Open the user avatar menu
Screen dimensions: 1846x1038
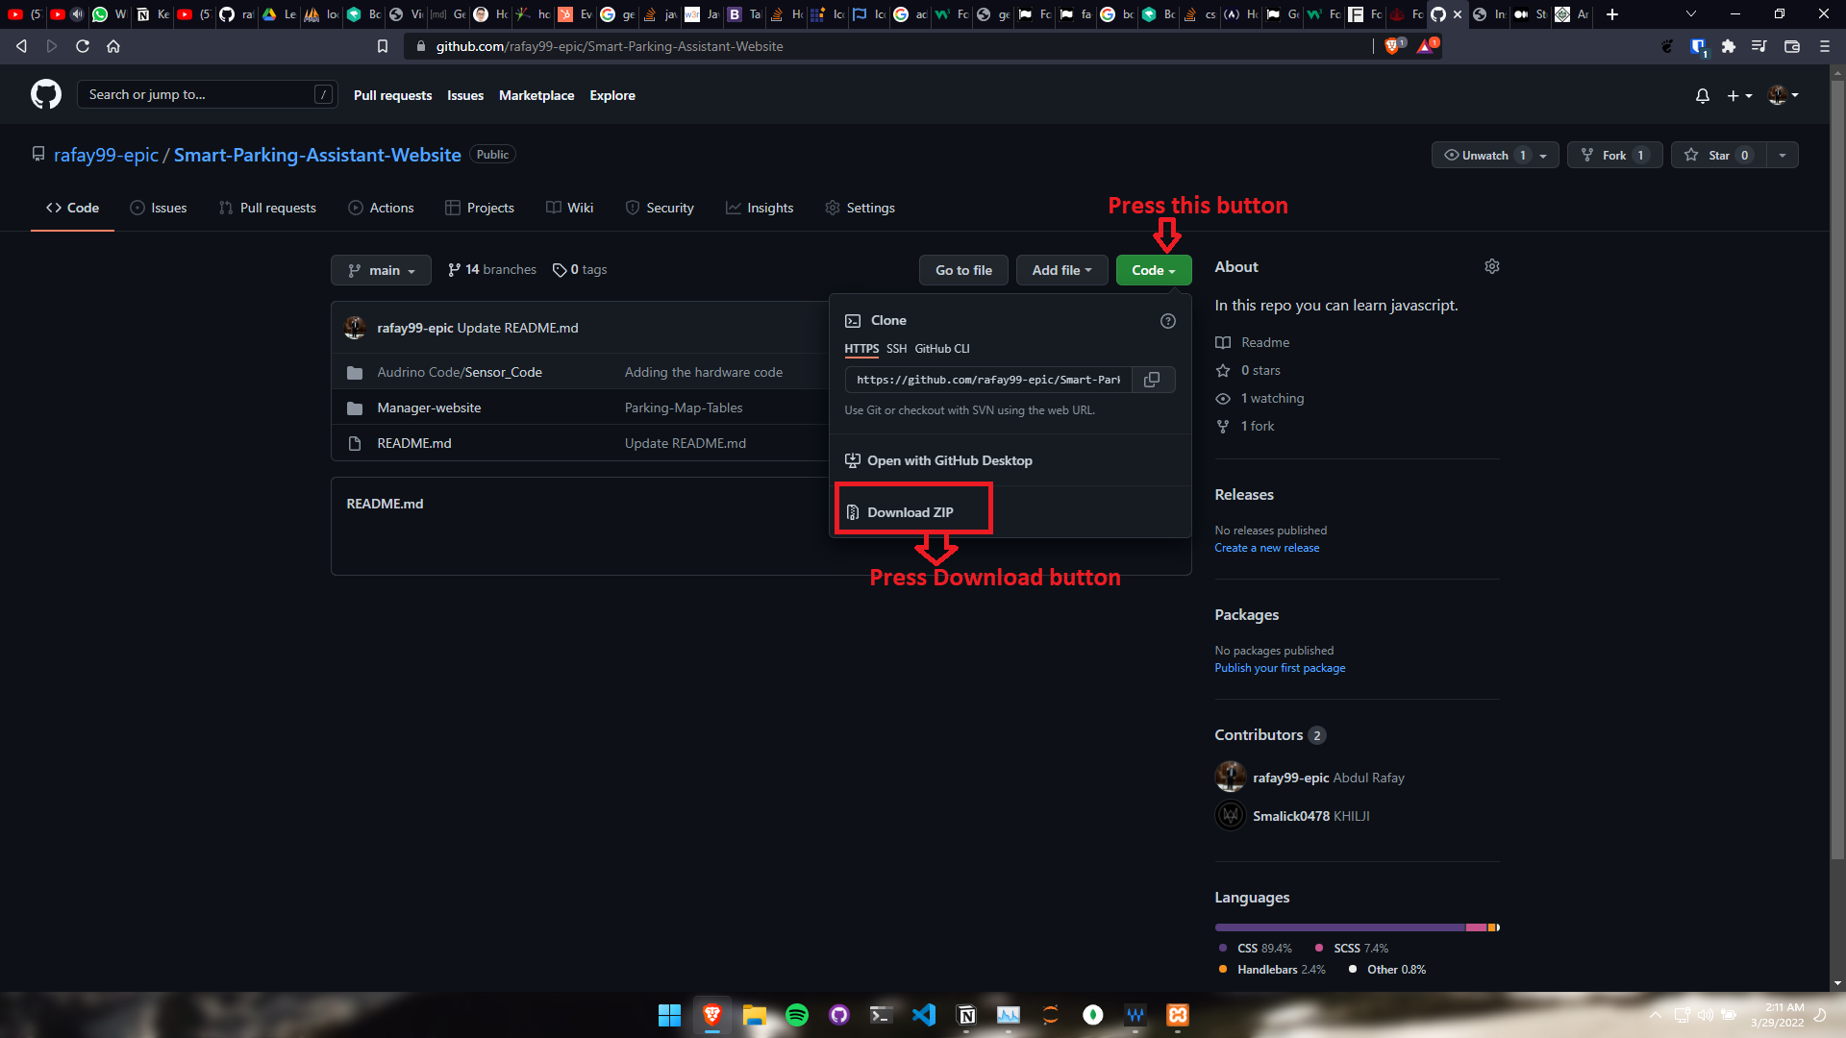pos(1784,95)
